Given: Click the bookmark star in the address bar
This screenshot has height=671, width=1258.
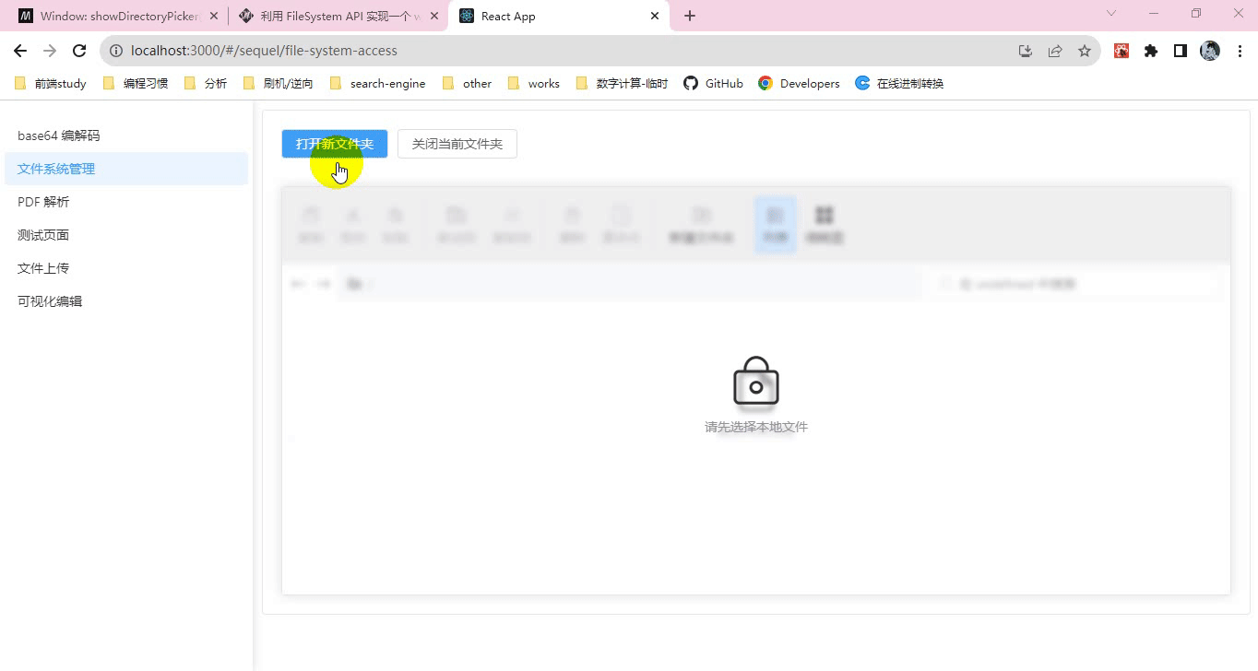Looking at the screenshot, I should (x=1085, y=51).
